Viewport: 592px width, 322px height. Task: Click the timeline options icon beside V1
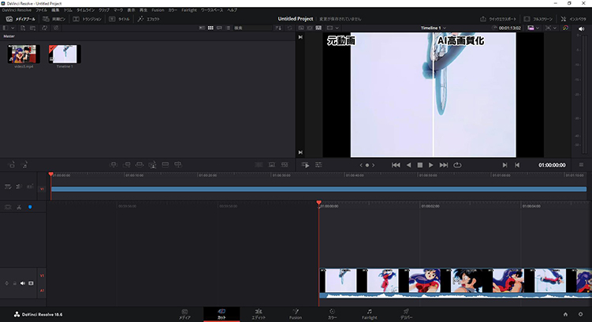[8, 187]
